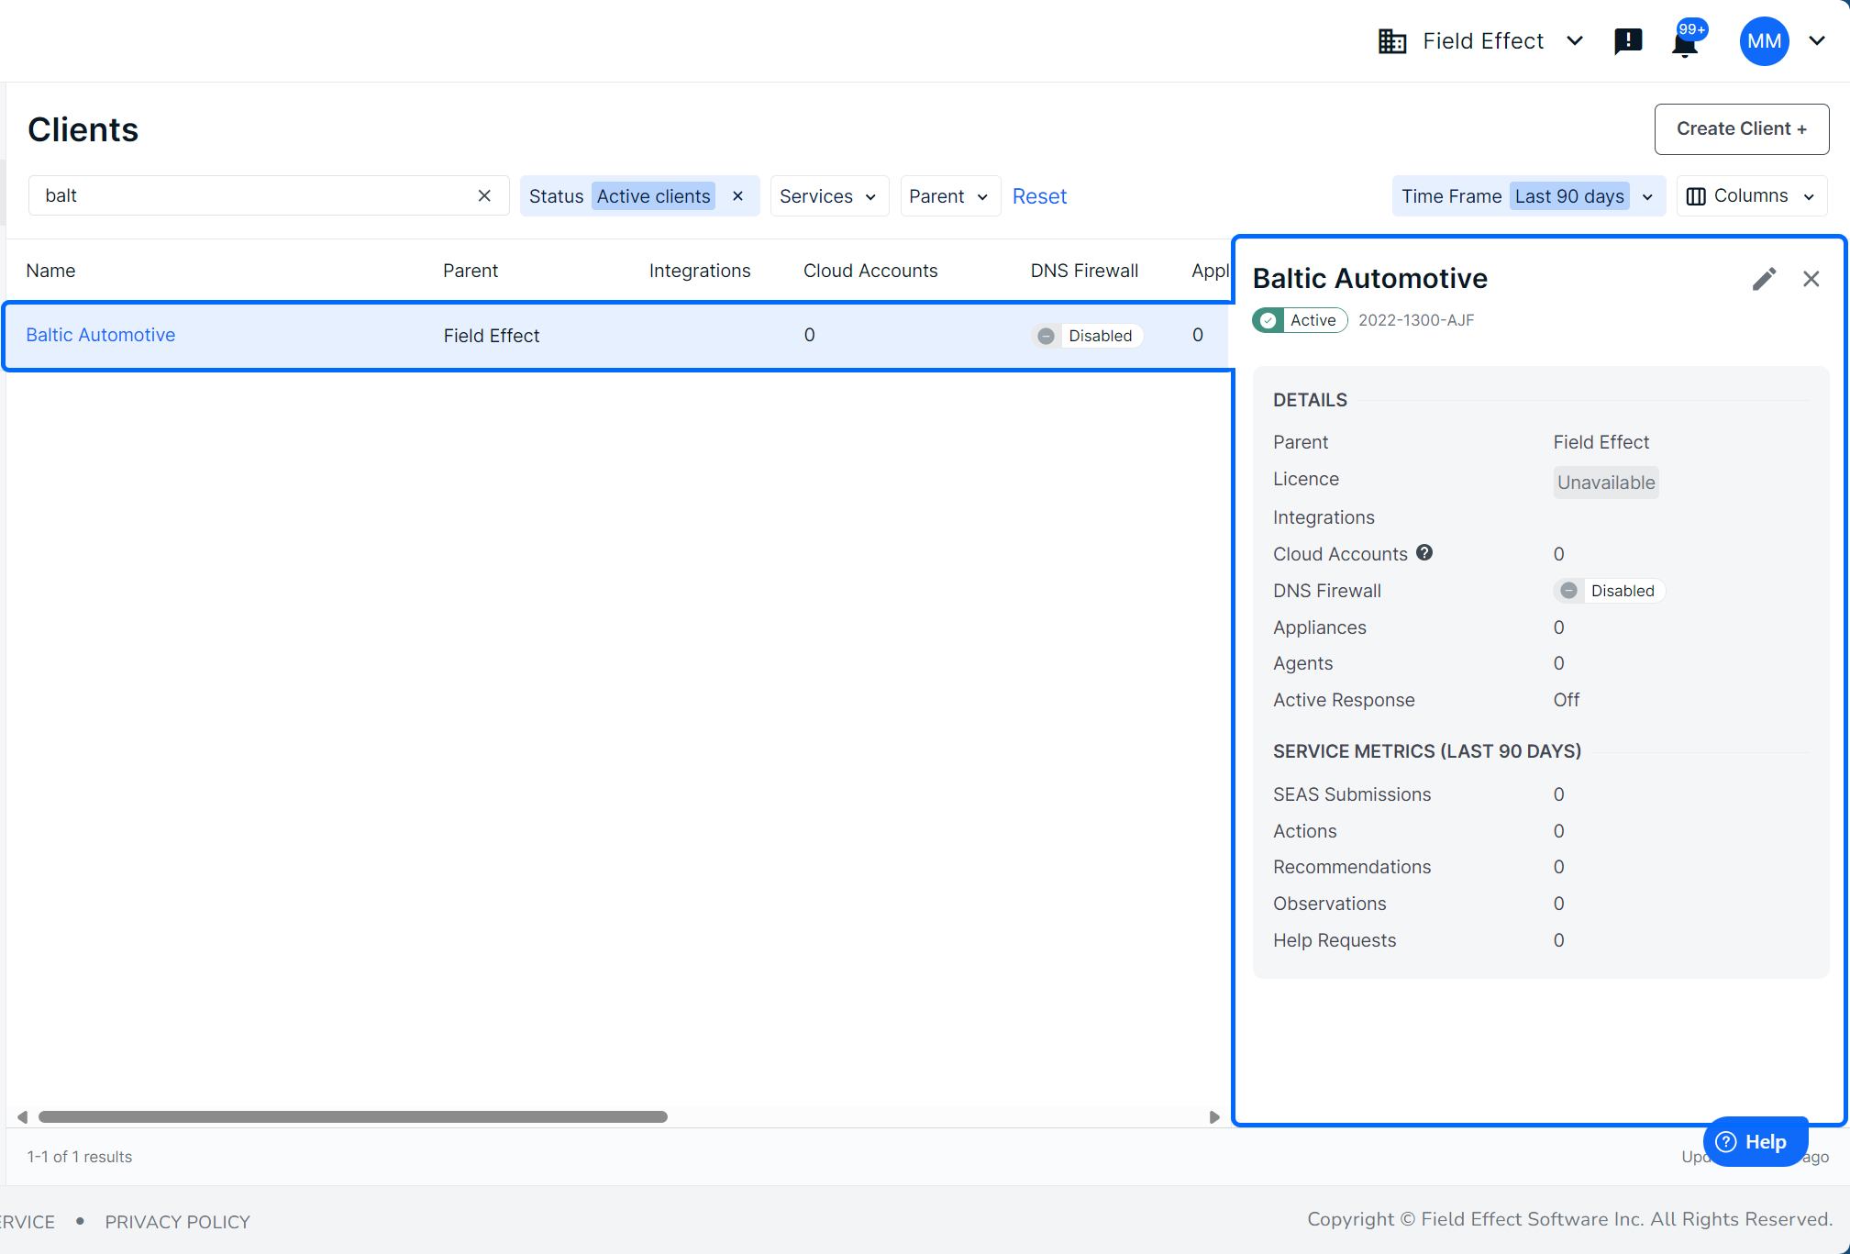Close the Baltic Automotive details panel
Viewport: 1850px width, 1254px height.
pos(1811,279)
